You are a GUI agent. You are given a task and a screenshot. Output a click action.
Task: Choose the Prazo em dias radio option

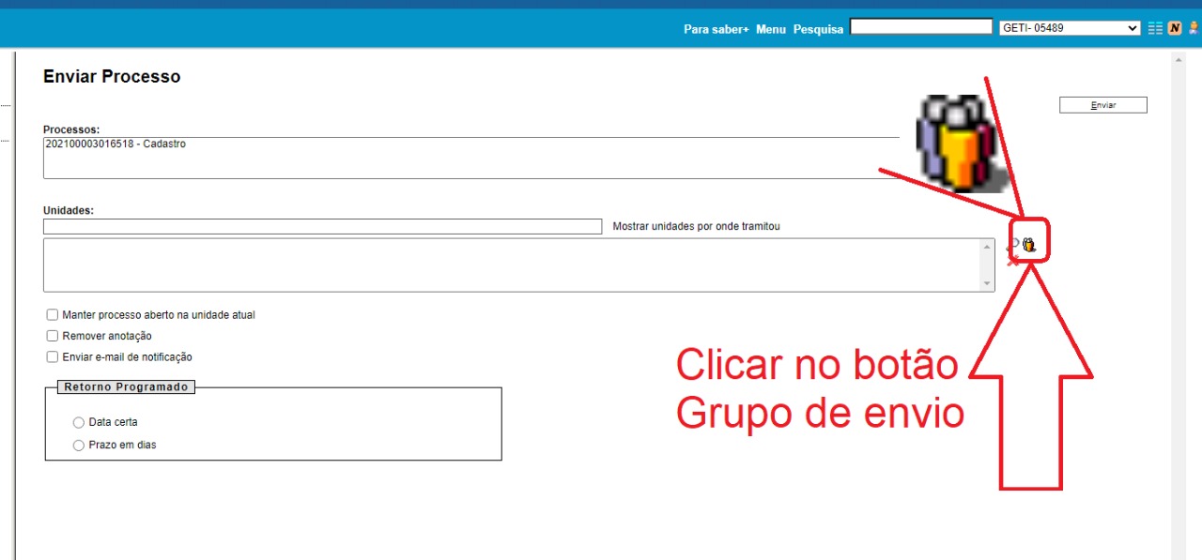(x=79, y=446)
